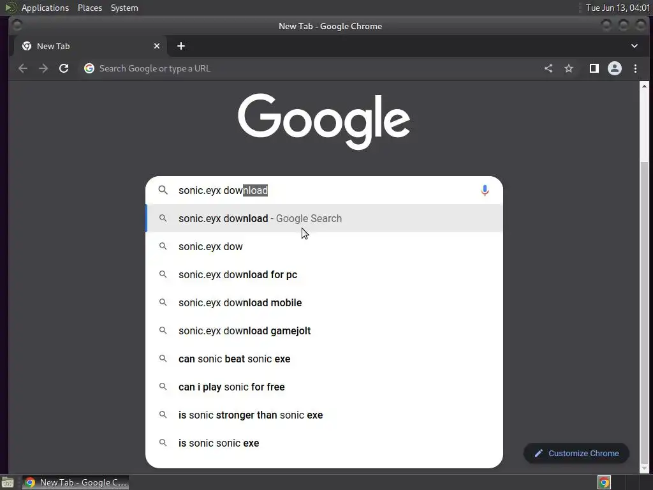Open the profile avatar menu
Image resolution: width=653 pixels, height=490 pixels.
coord(615,68)
